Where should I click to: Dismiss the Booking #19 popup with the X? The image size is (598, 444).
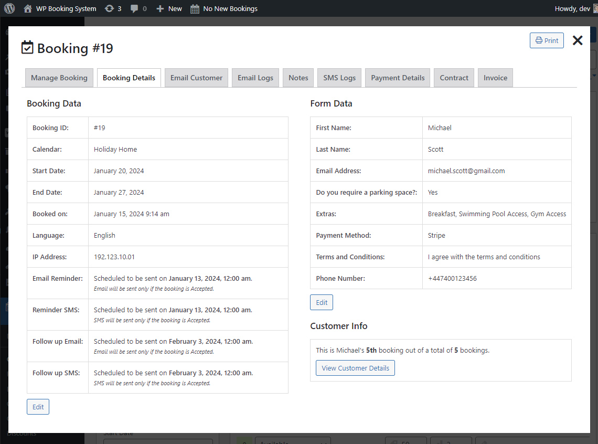click(x=578, y=40)
